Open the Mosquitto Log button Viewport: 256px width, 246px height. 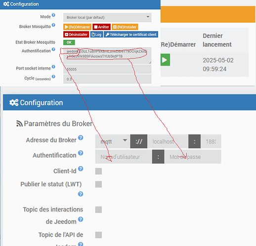(x=96, y=35)
